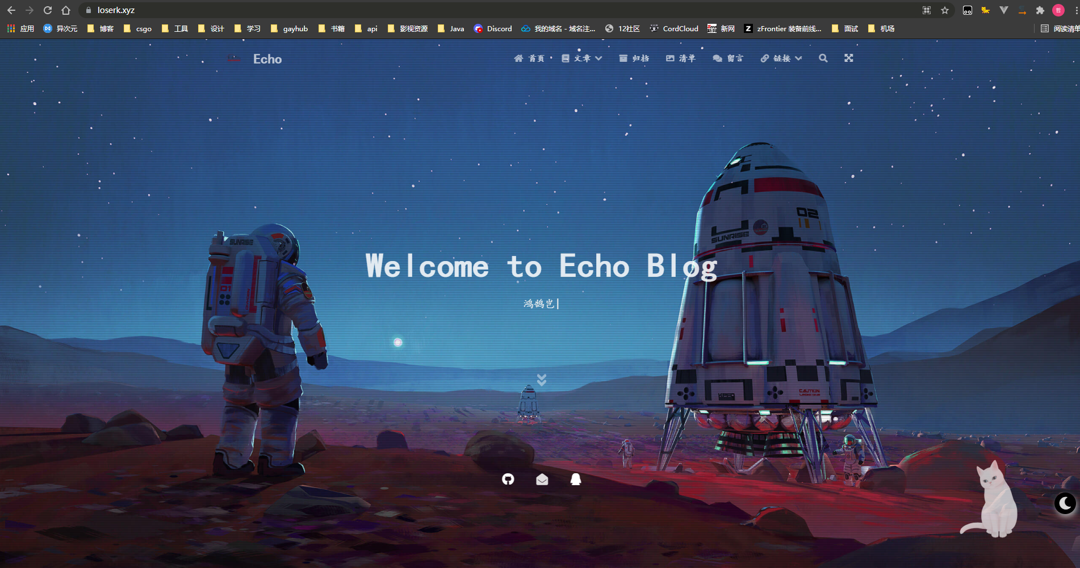The image size is (1080, 568).
Task: Go back with the browser back arrow
Action: [x=11, y=10]
